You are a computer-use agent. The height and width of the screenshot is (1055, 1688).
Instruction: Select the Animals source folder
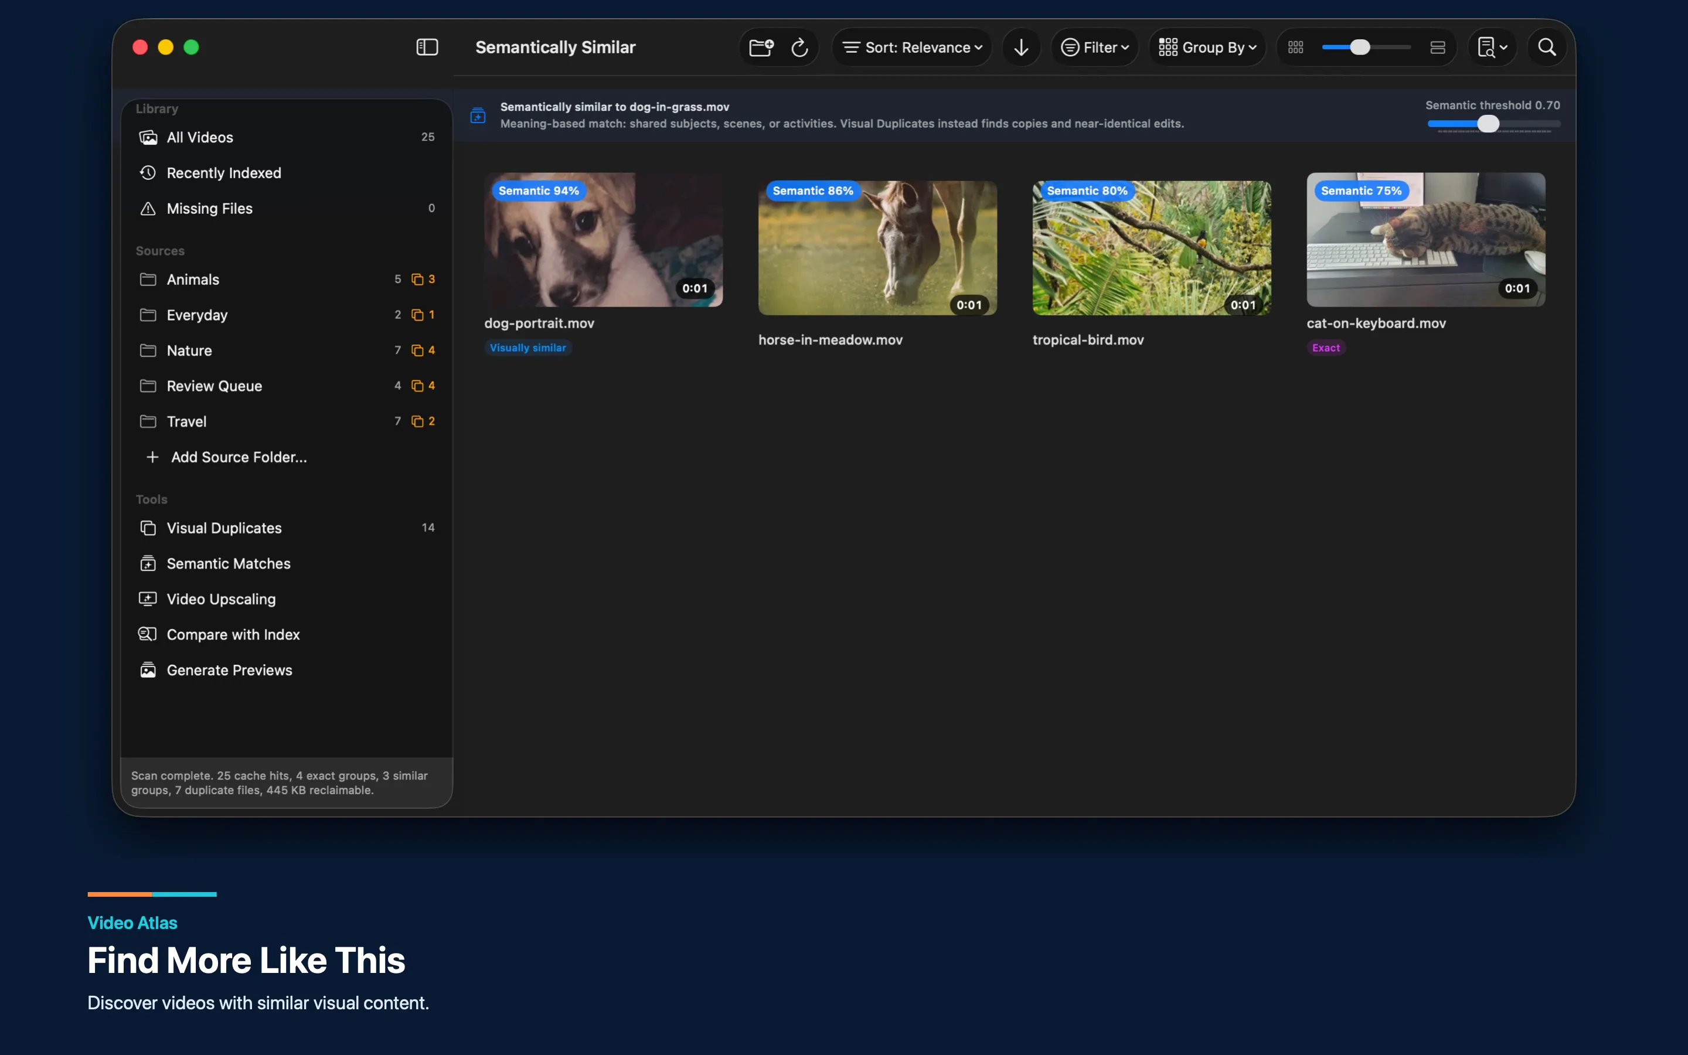click(287, 280)
